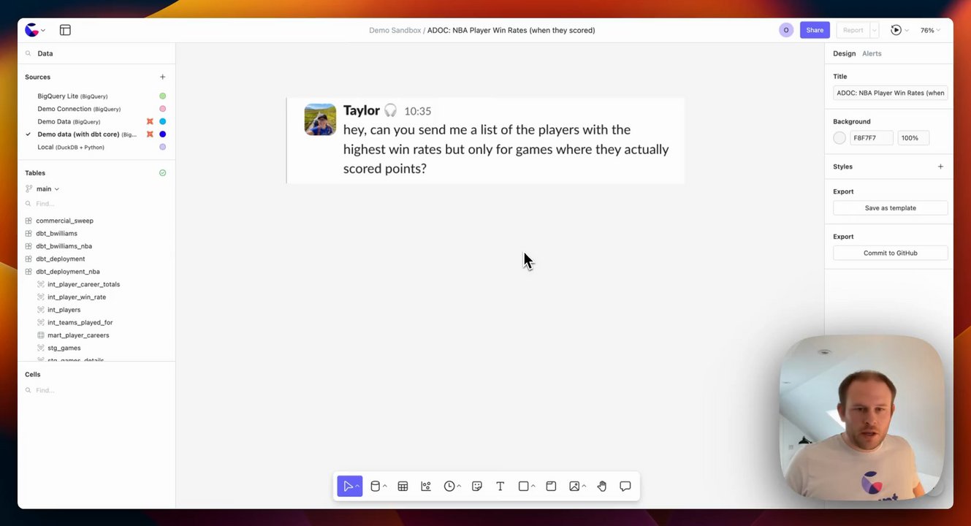
Task: Click the green check icon beside Tables
Action: pos(162,173)
